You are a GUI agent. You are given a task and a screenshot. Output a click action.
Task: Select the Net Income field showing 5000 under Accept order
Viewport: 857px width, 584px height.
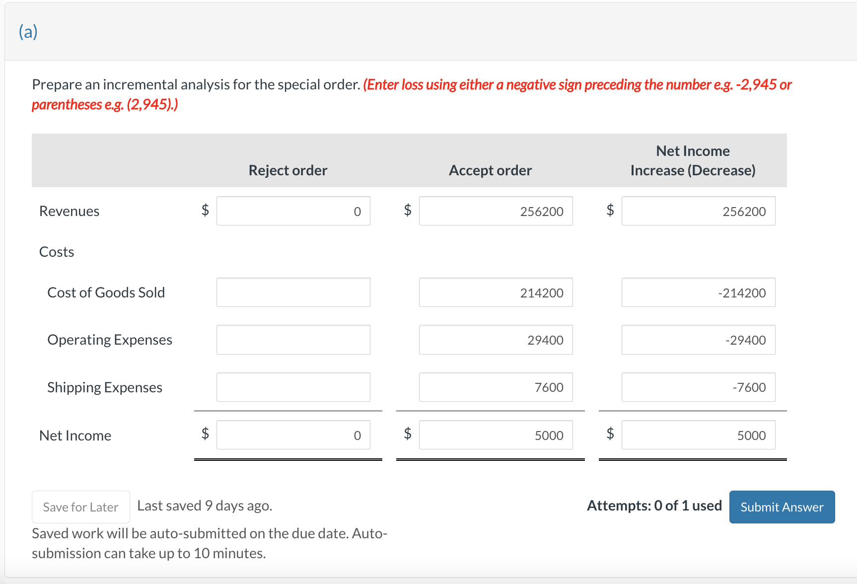click(x=496, y=435)
